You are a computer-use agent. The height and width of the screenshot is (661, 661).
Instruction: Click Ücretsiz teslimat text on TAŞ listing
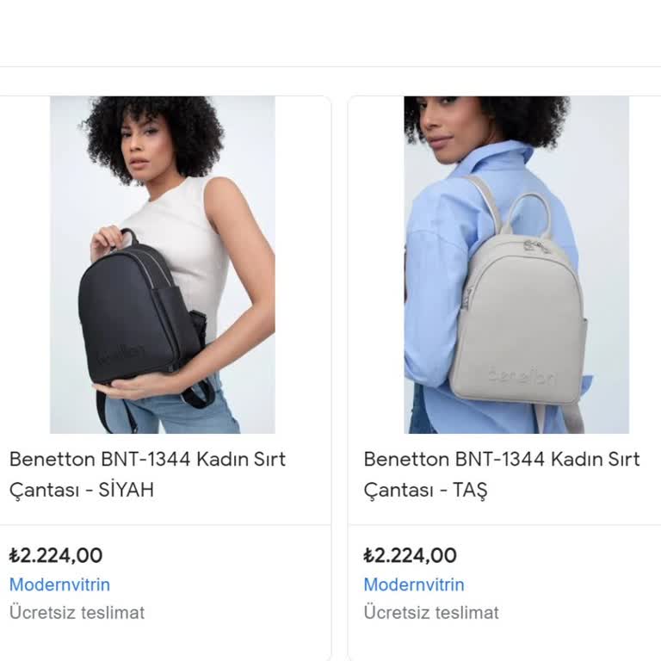430,613
